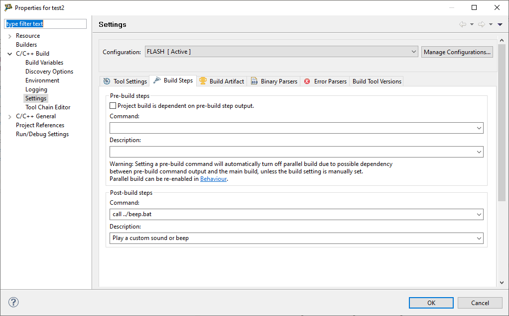Open the view menu triangle icon

pyautogui.click(x=500, y=24)
